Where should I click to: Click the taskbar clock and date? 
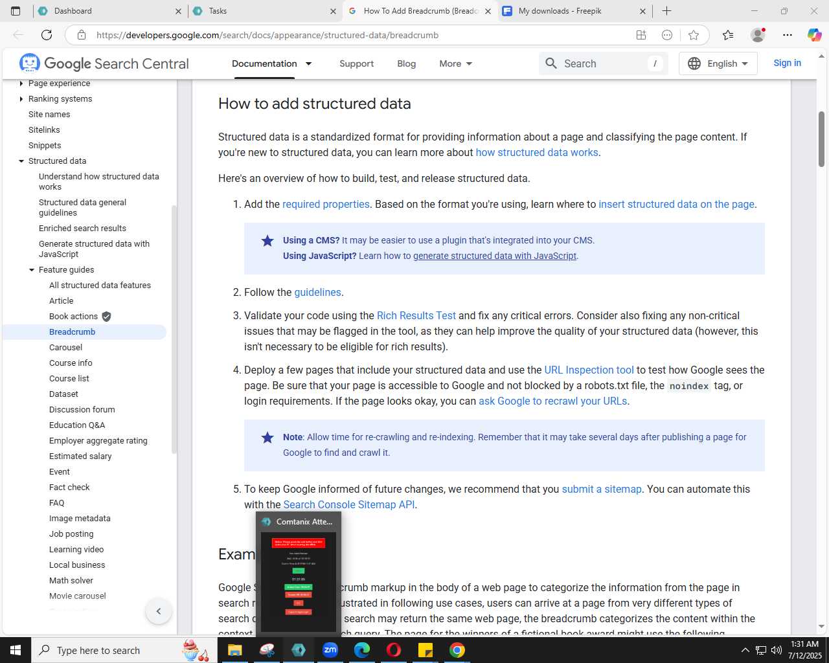805,650
